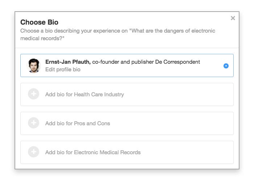Click the Choose Bio heading
This screenshot has height=181, width=254.
click(39, 22)
